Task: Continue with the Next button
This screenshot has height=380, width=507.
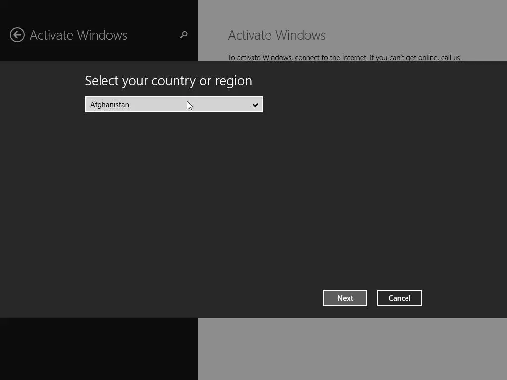Action: tap(345, 298)
